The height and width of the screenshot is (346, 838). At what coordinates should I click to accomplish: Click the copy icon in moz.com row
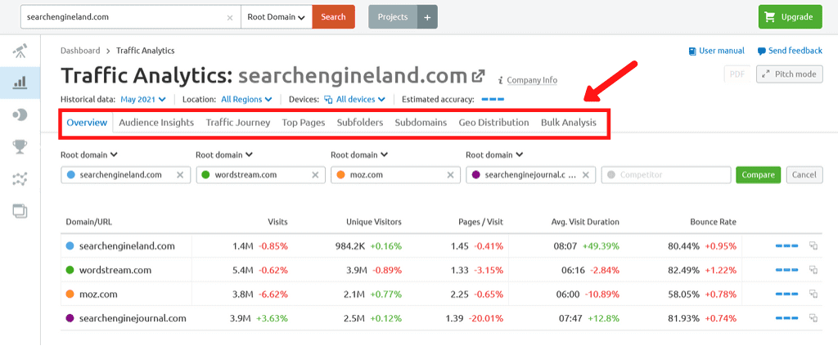click(813, 294)
